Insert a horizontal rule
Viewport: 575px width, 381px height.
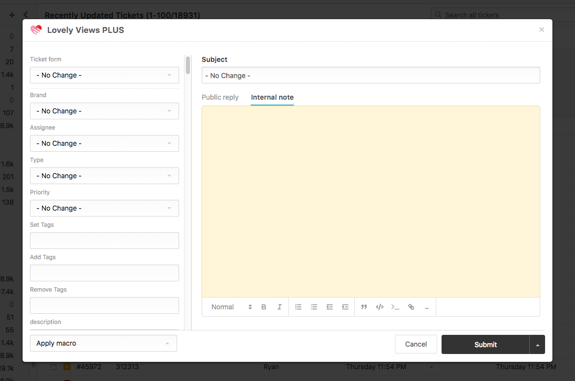click(427, 307)
